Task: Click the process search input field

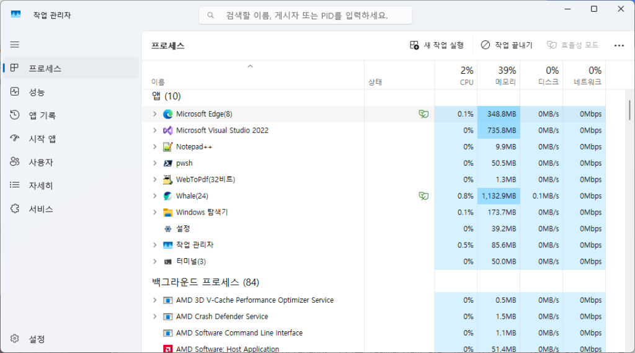Action: point(305,16)
